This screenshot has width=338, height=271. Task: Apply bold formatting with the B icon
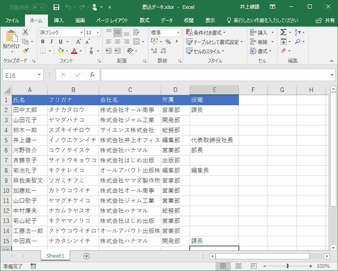coord(43,42)
